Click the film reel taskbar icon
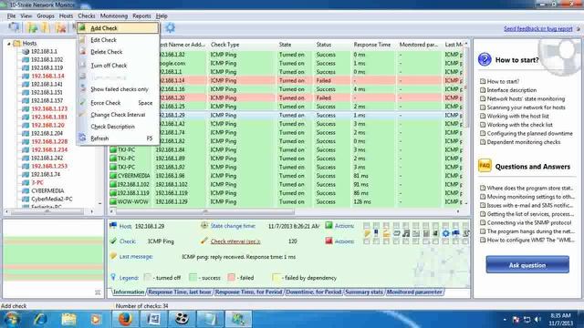 pyautogui.click(x=182, y=319)
